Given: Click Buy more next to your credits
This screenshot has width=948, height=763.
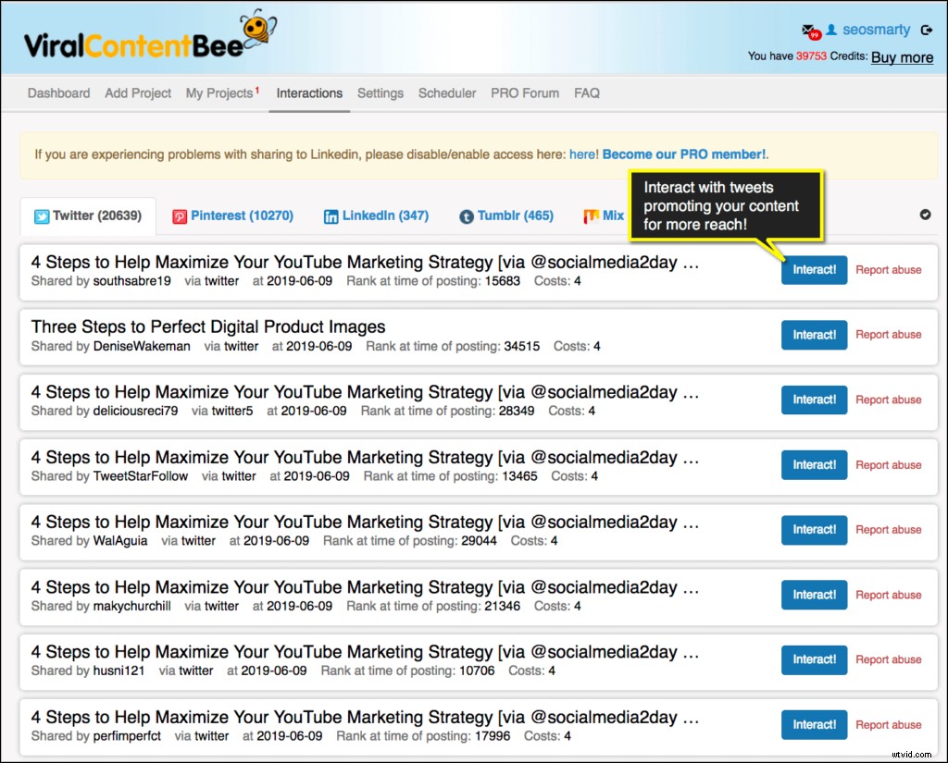Looking at the screenshot, I should click(901, 57).
